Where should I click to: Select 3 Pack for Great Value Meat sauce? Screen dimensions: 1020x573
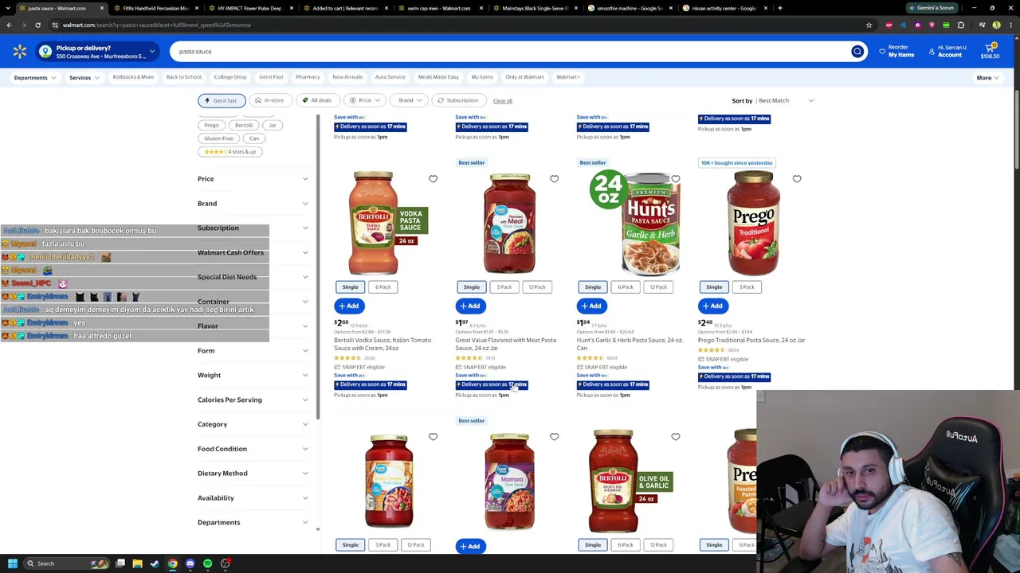tap(504, 287)
